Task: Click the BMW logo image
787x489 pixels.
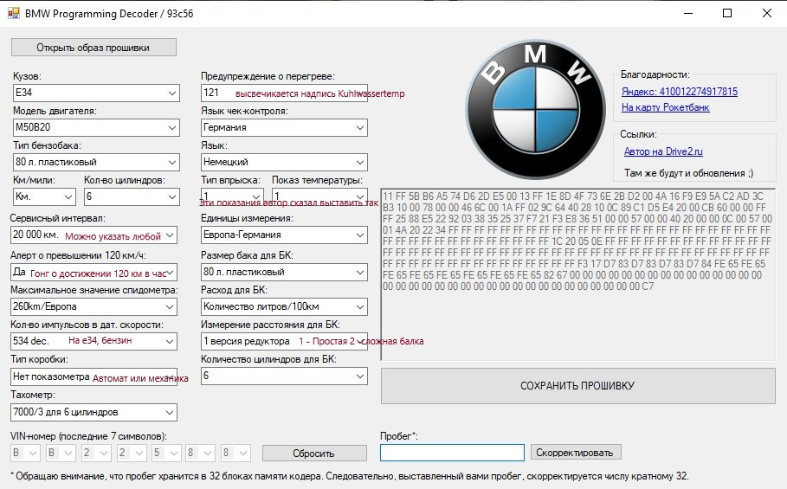Action: [x=536, y=109]
